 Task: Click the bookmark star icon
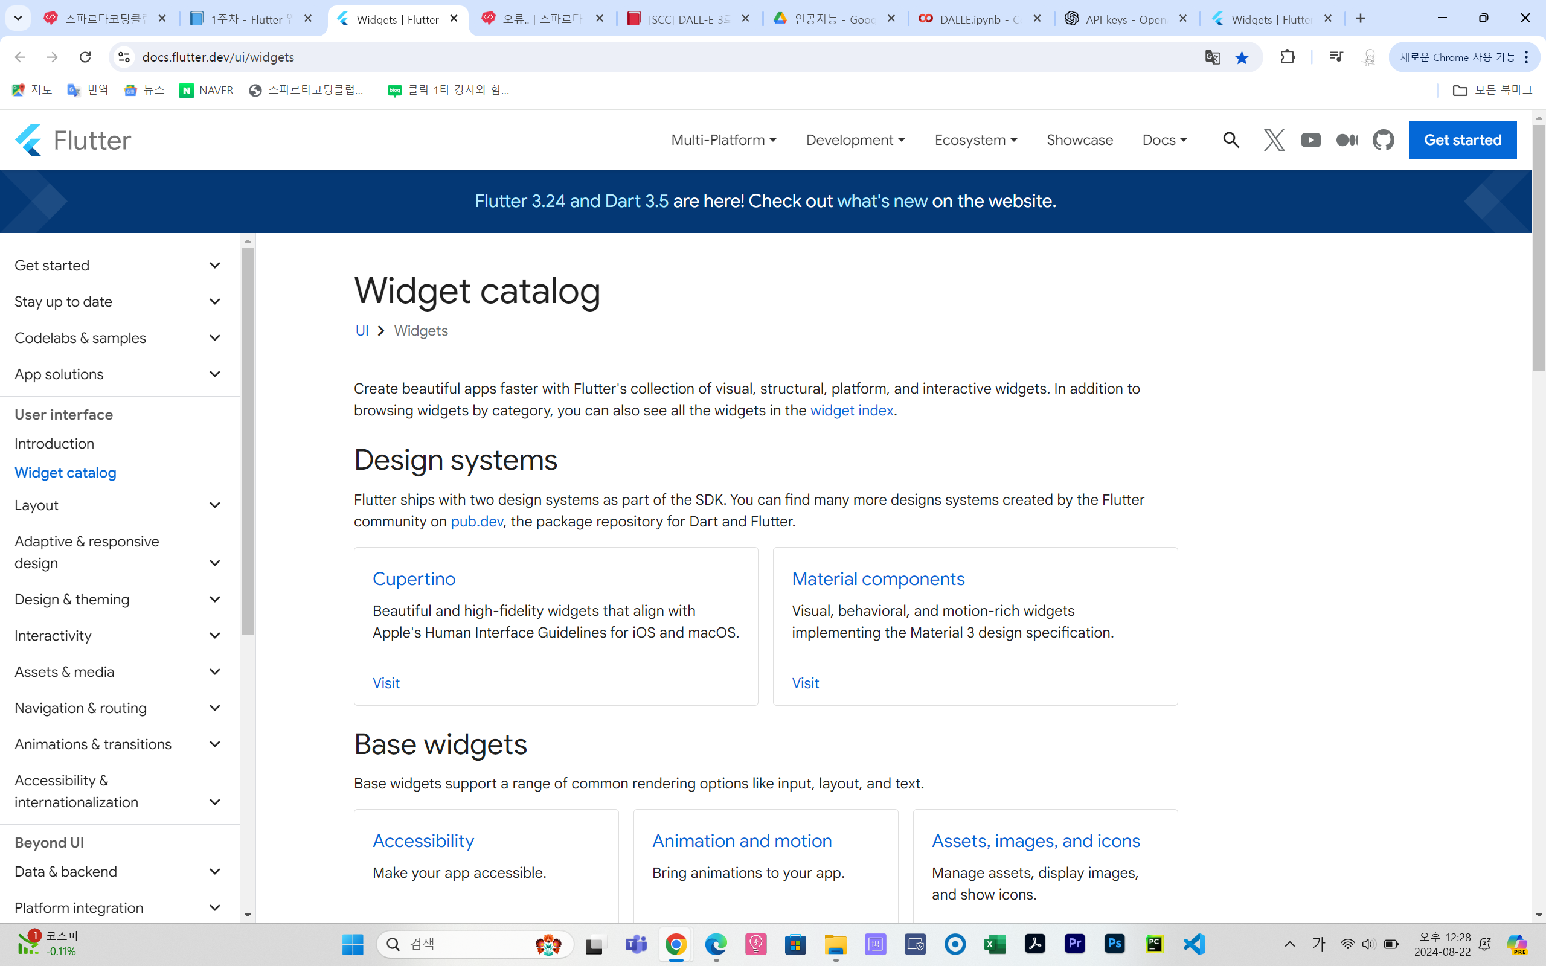[1241, 57]
